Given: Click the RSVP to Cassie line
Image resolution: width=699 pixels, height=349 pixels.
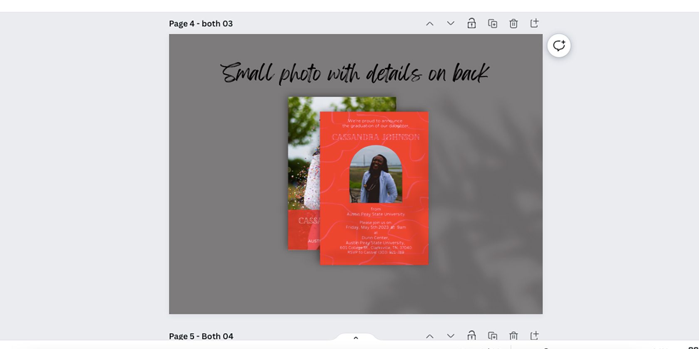Looking at the screenshot, I should pyautogui.click(x=376, y=252).
